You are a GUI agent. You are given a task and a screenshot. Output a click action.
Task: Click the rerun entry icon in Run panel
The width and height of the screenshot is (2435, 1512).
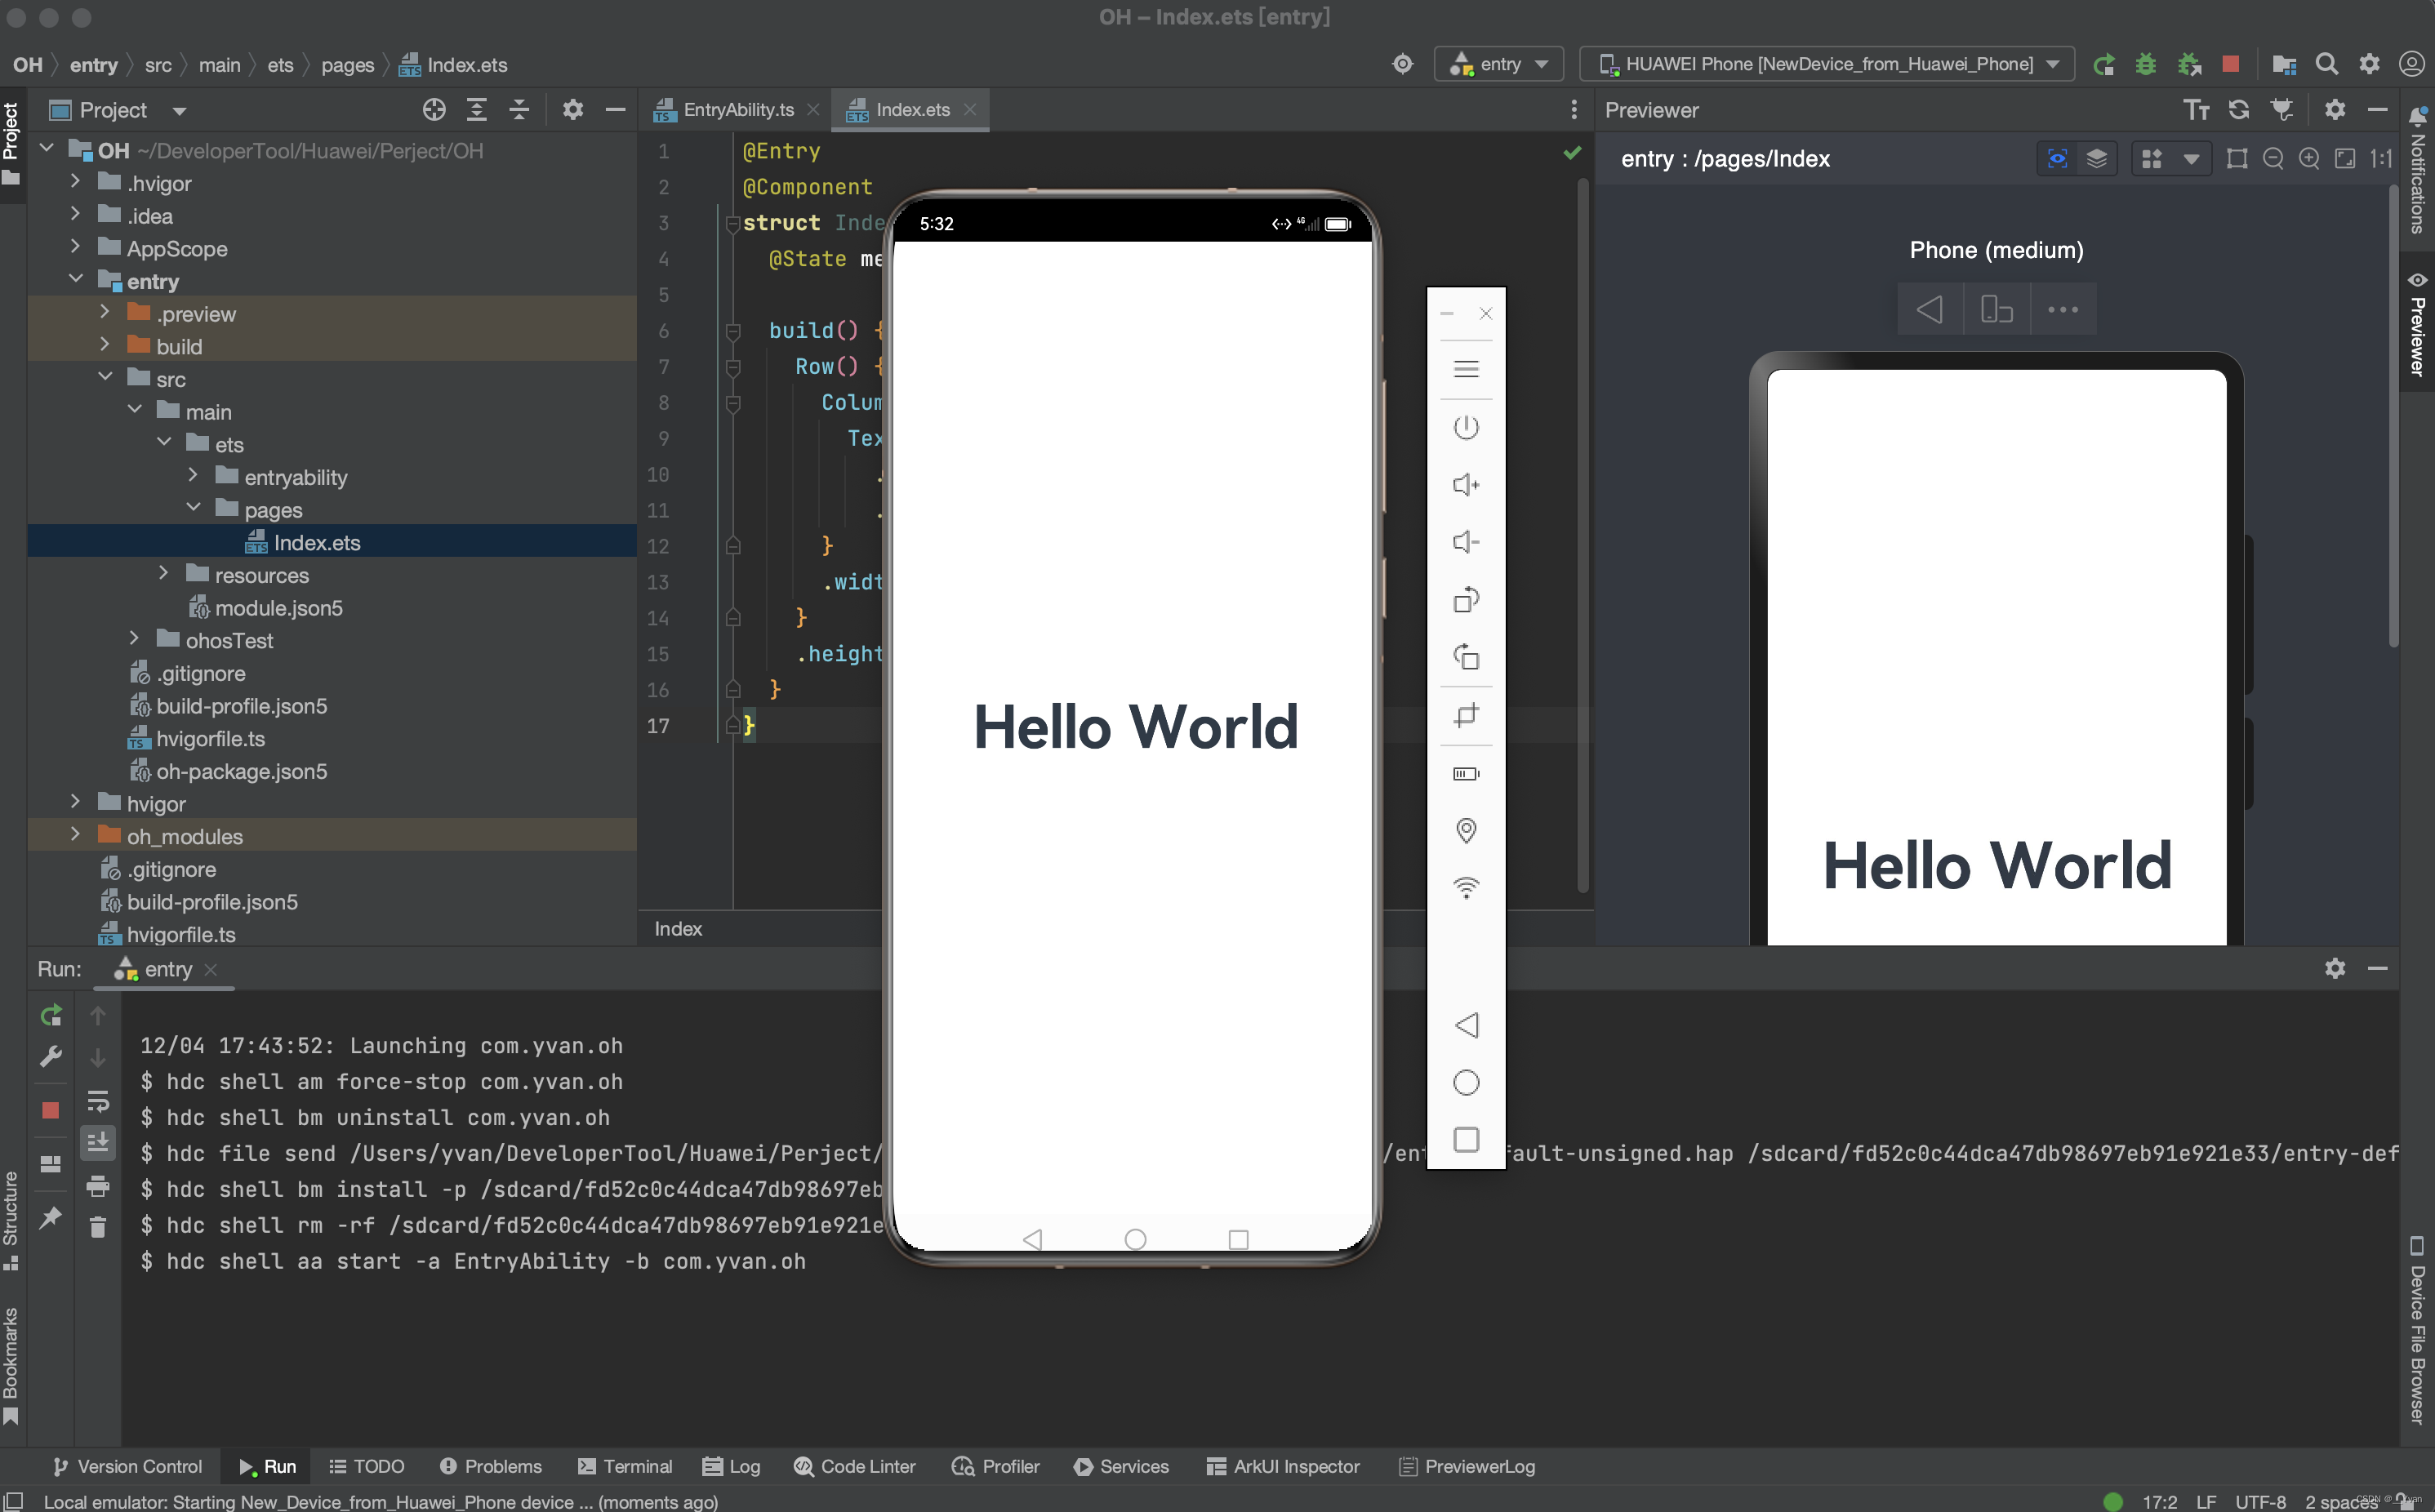(51, 1015)
